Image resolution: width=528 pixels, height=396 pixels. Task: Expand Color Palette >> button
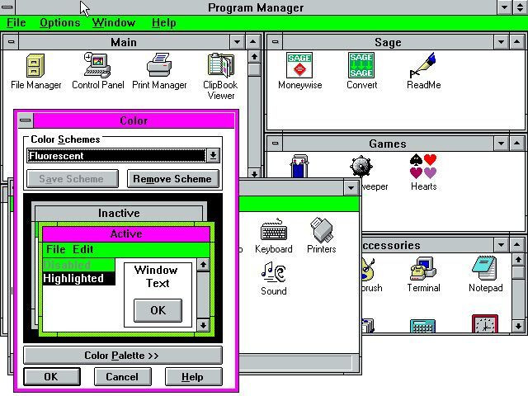[x=123, y=356]
